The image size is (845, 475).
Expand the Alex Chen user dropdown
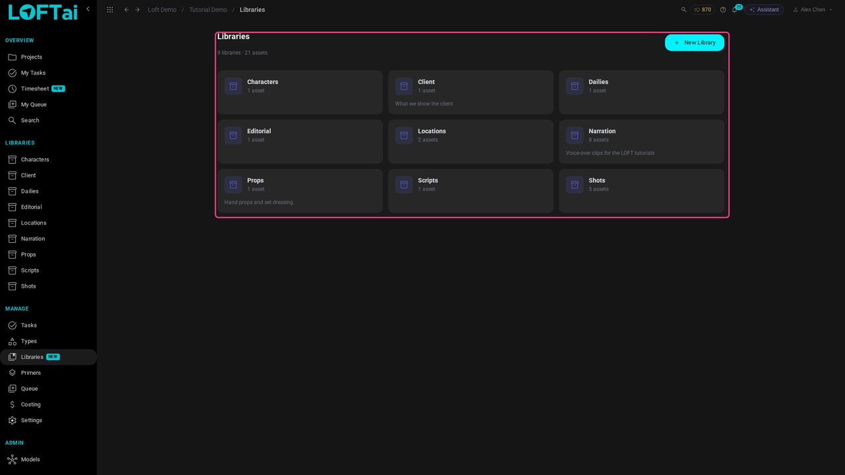click(x=813, y=10)
